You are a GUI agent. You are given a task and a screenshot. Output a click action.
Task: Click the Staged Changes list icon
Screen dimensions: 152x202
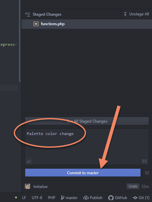pos(27,14)
